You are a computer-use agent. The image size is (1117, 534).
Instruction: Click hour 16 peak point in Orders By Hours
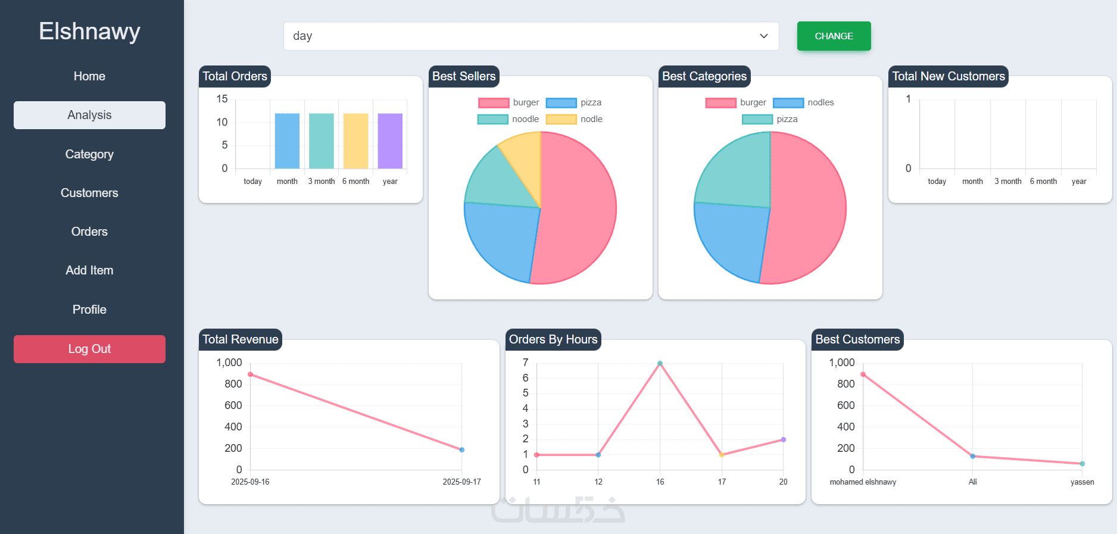point(660,363)
